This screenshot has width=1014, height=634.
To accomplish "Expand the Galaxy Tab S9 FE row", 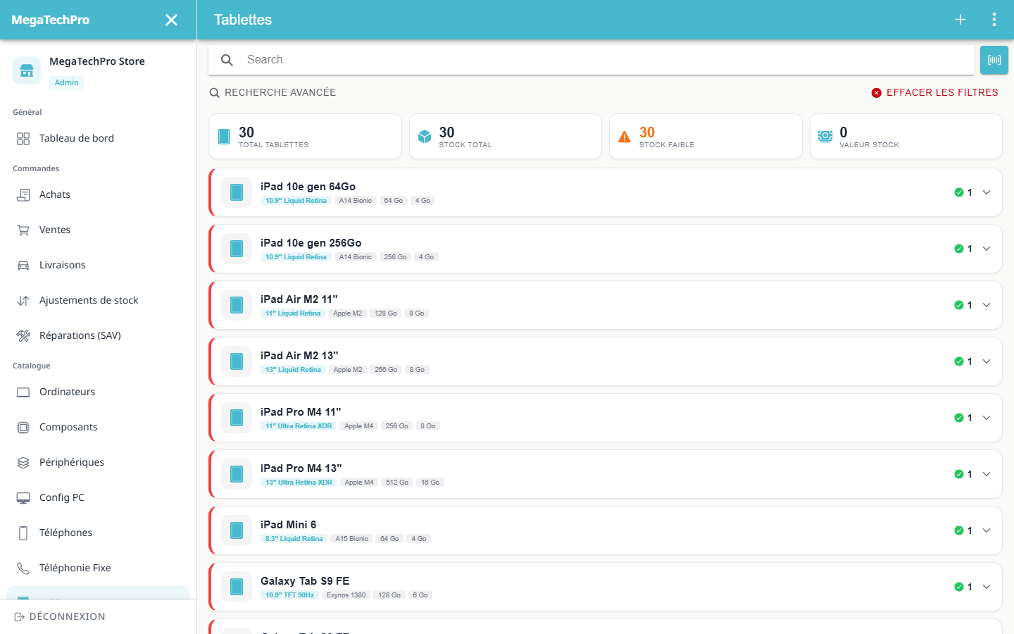I will pyautogui.click(x=987, y=587).
